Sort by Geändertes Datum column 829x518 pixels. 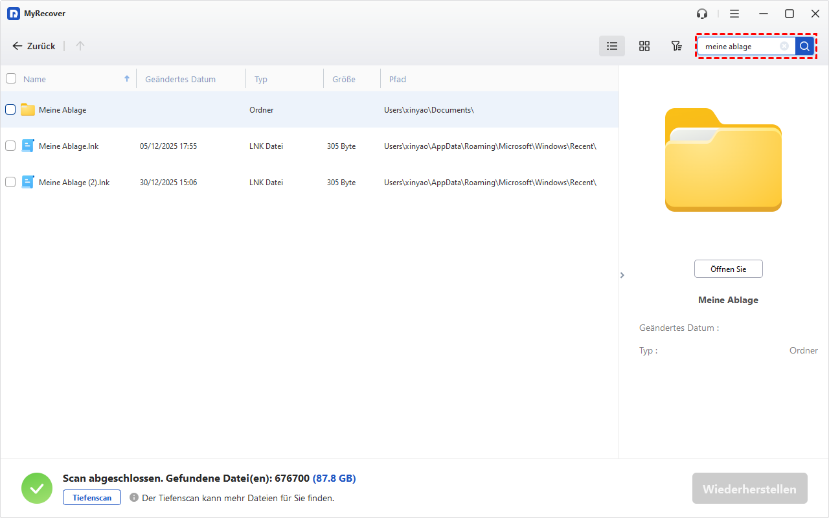pos(180,79)
